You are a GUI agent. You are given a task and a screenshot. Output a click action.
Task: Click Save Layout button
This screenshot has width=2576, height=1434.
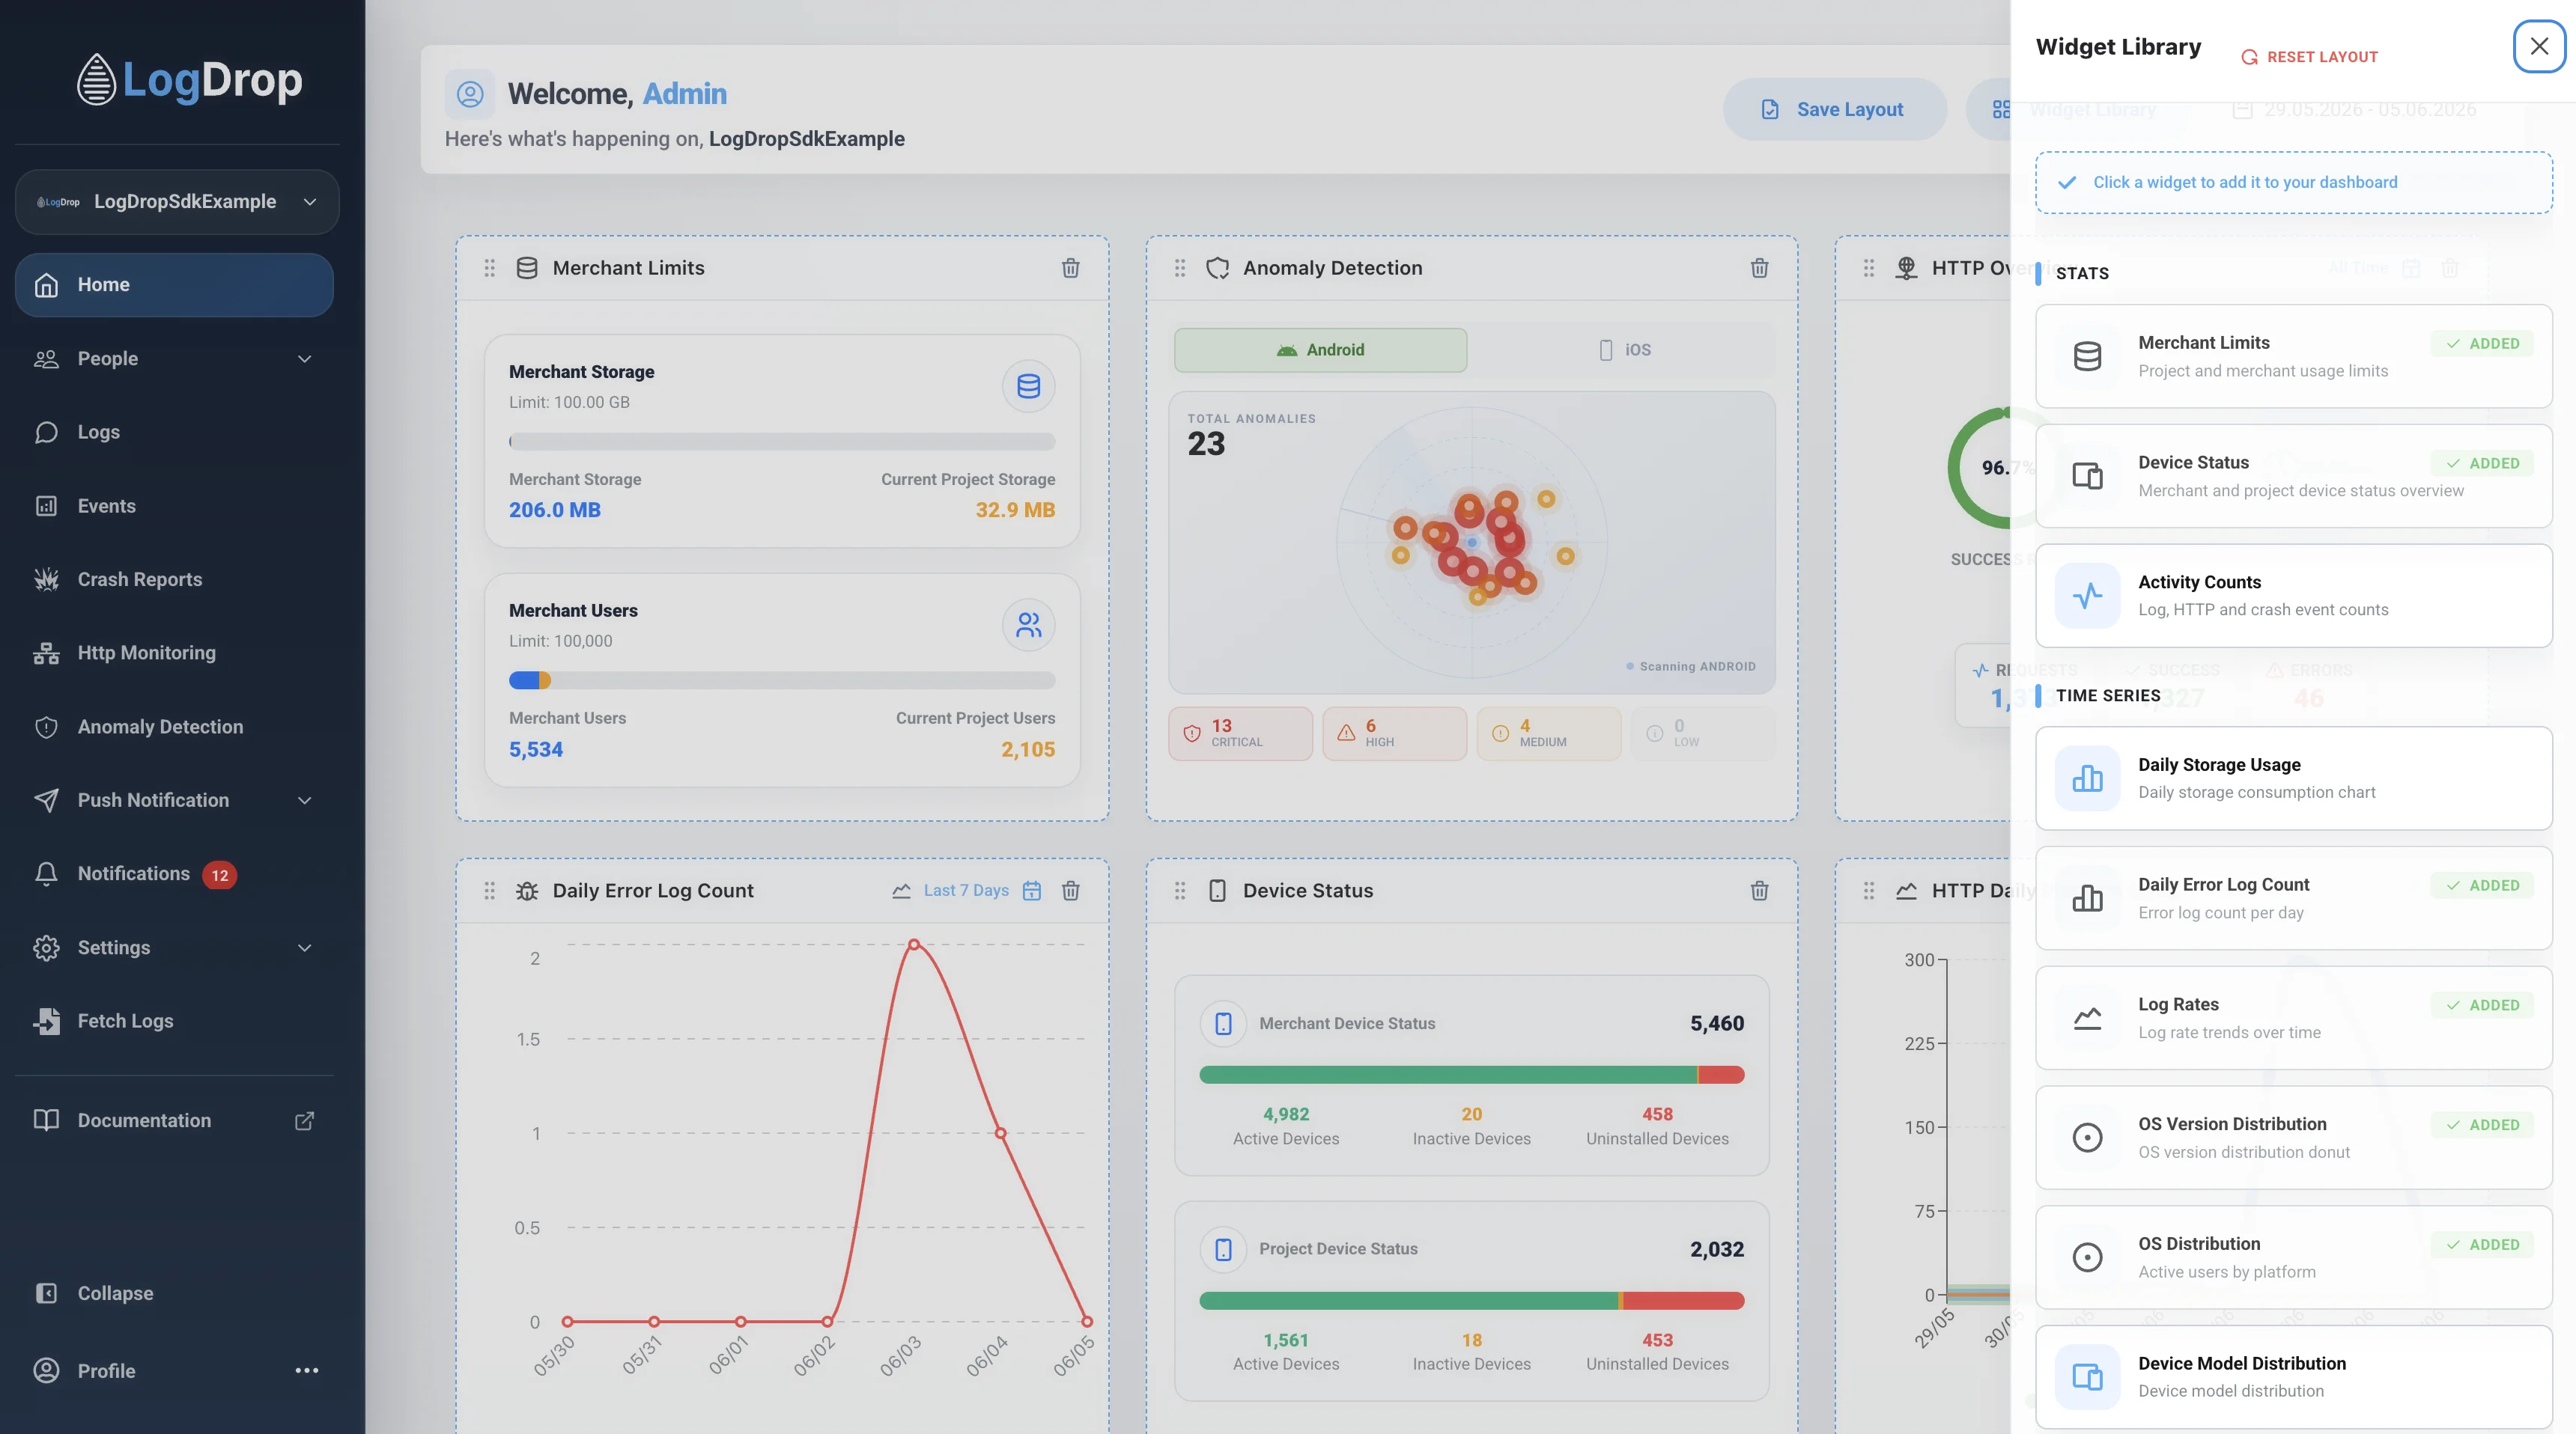(x=1834, y=109)
